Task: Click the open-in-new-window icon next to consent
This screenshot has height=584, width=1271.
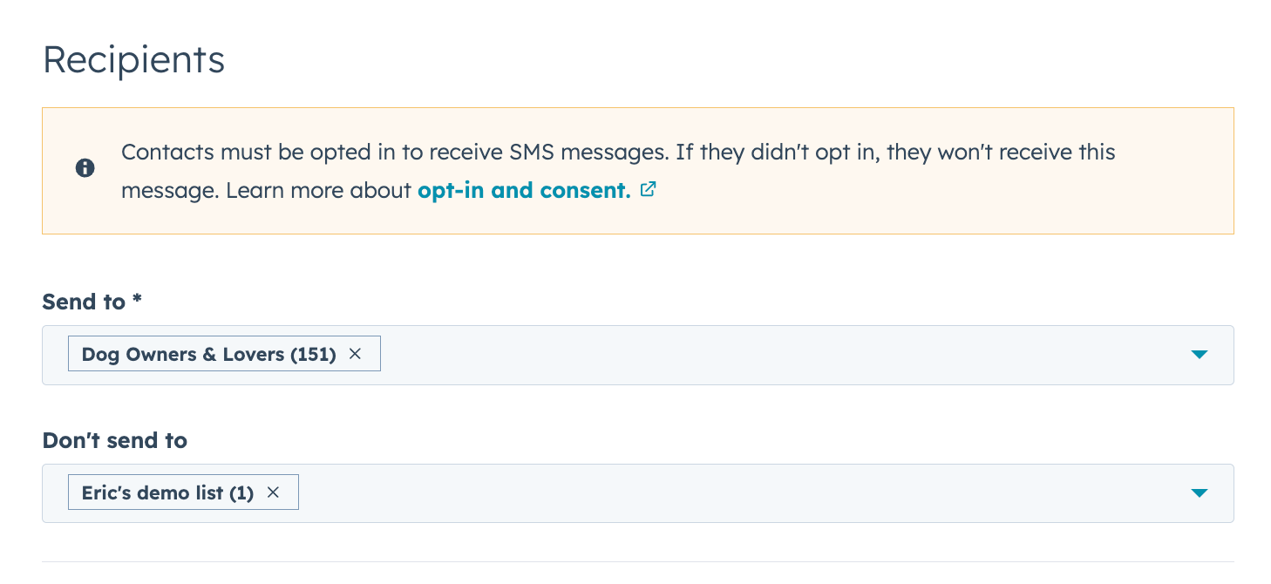Action: click(x=648, y=189)
